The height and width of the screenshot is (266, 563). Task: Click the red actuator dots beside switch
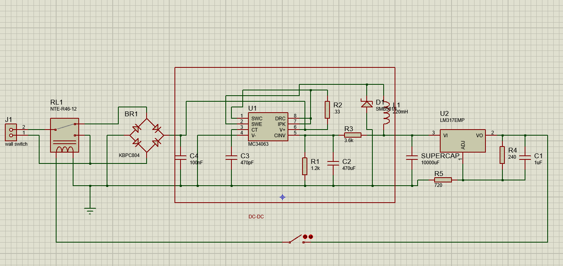tap(308, 237)
